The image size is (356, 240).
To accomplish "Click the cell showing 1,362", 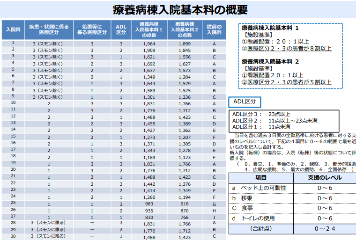I will click(x=185, y=131).
